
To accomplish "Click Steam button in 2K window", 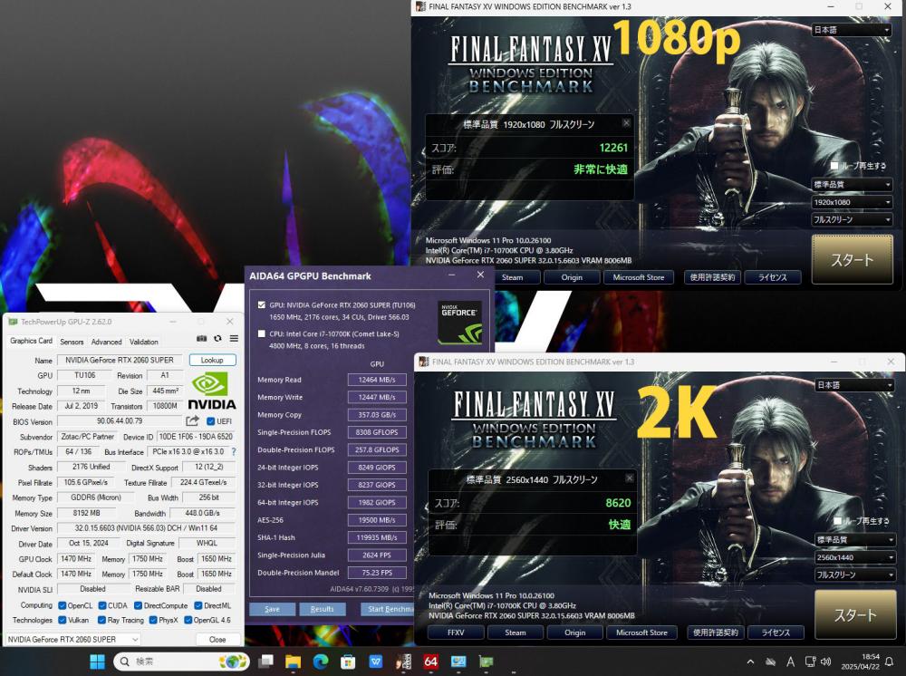I will point(516,633).
